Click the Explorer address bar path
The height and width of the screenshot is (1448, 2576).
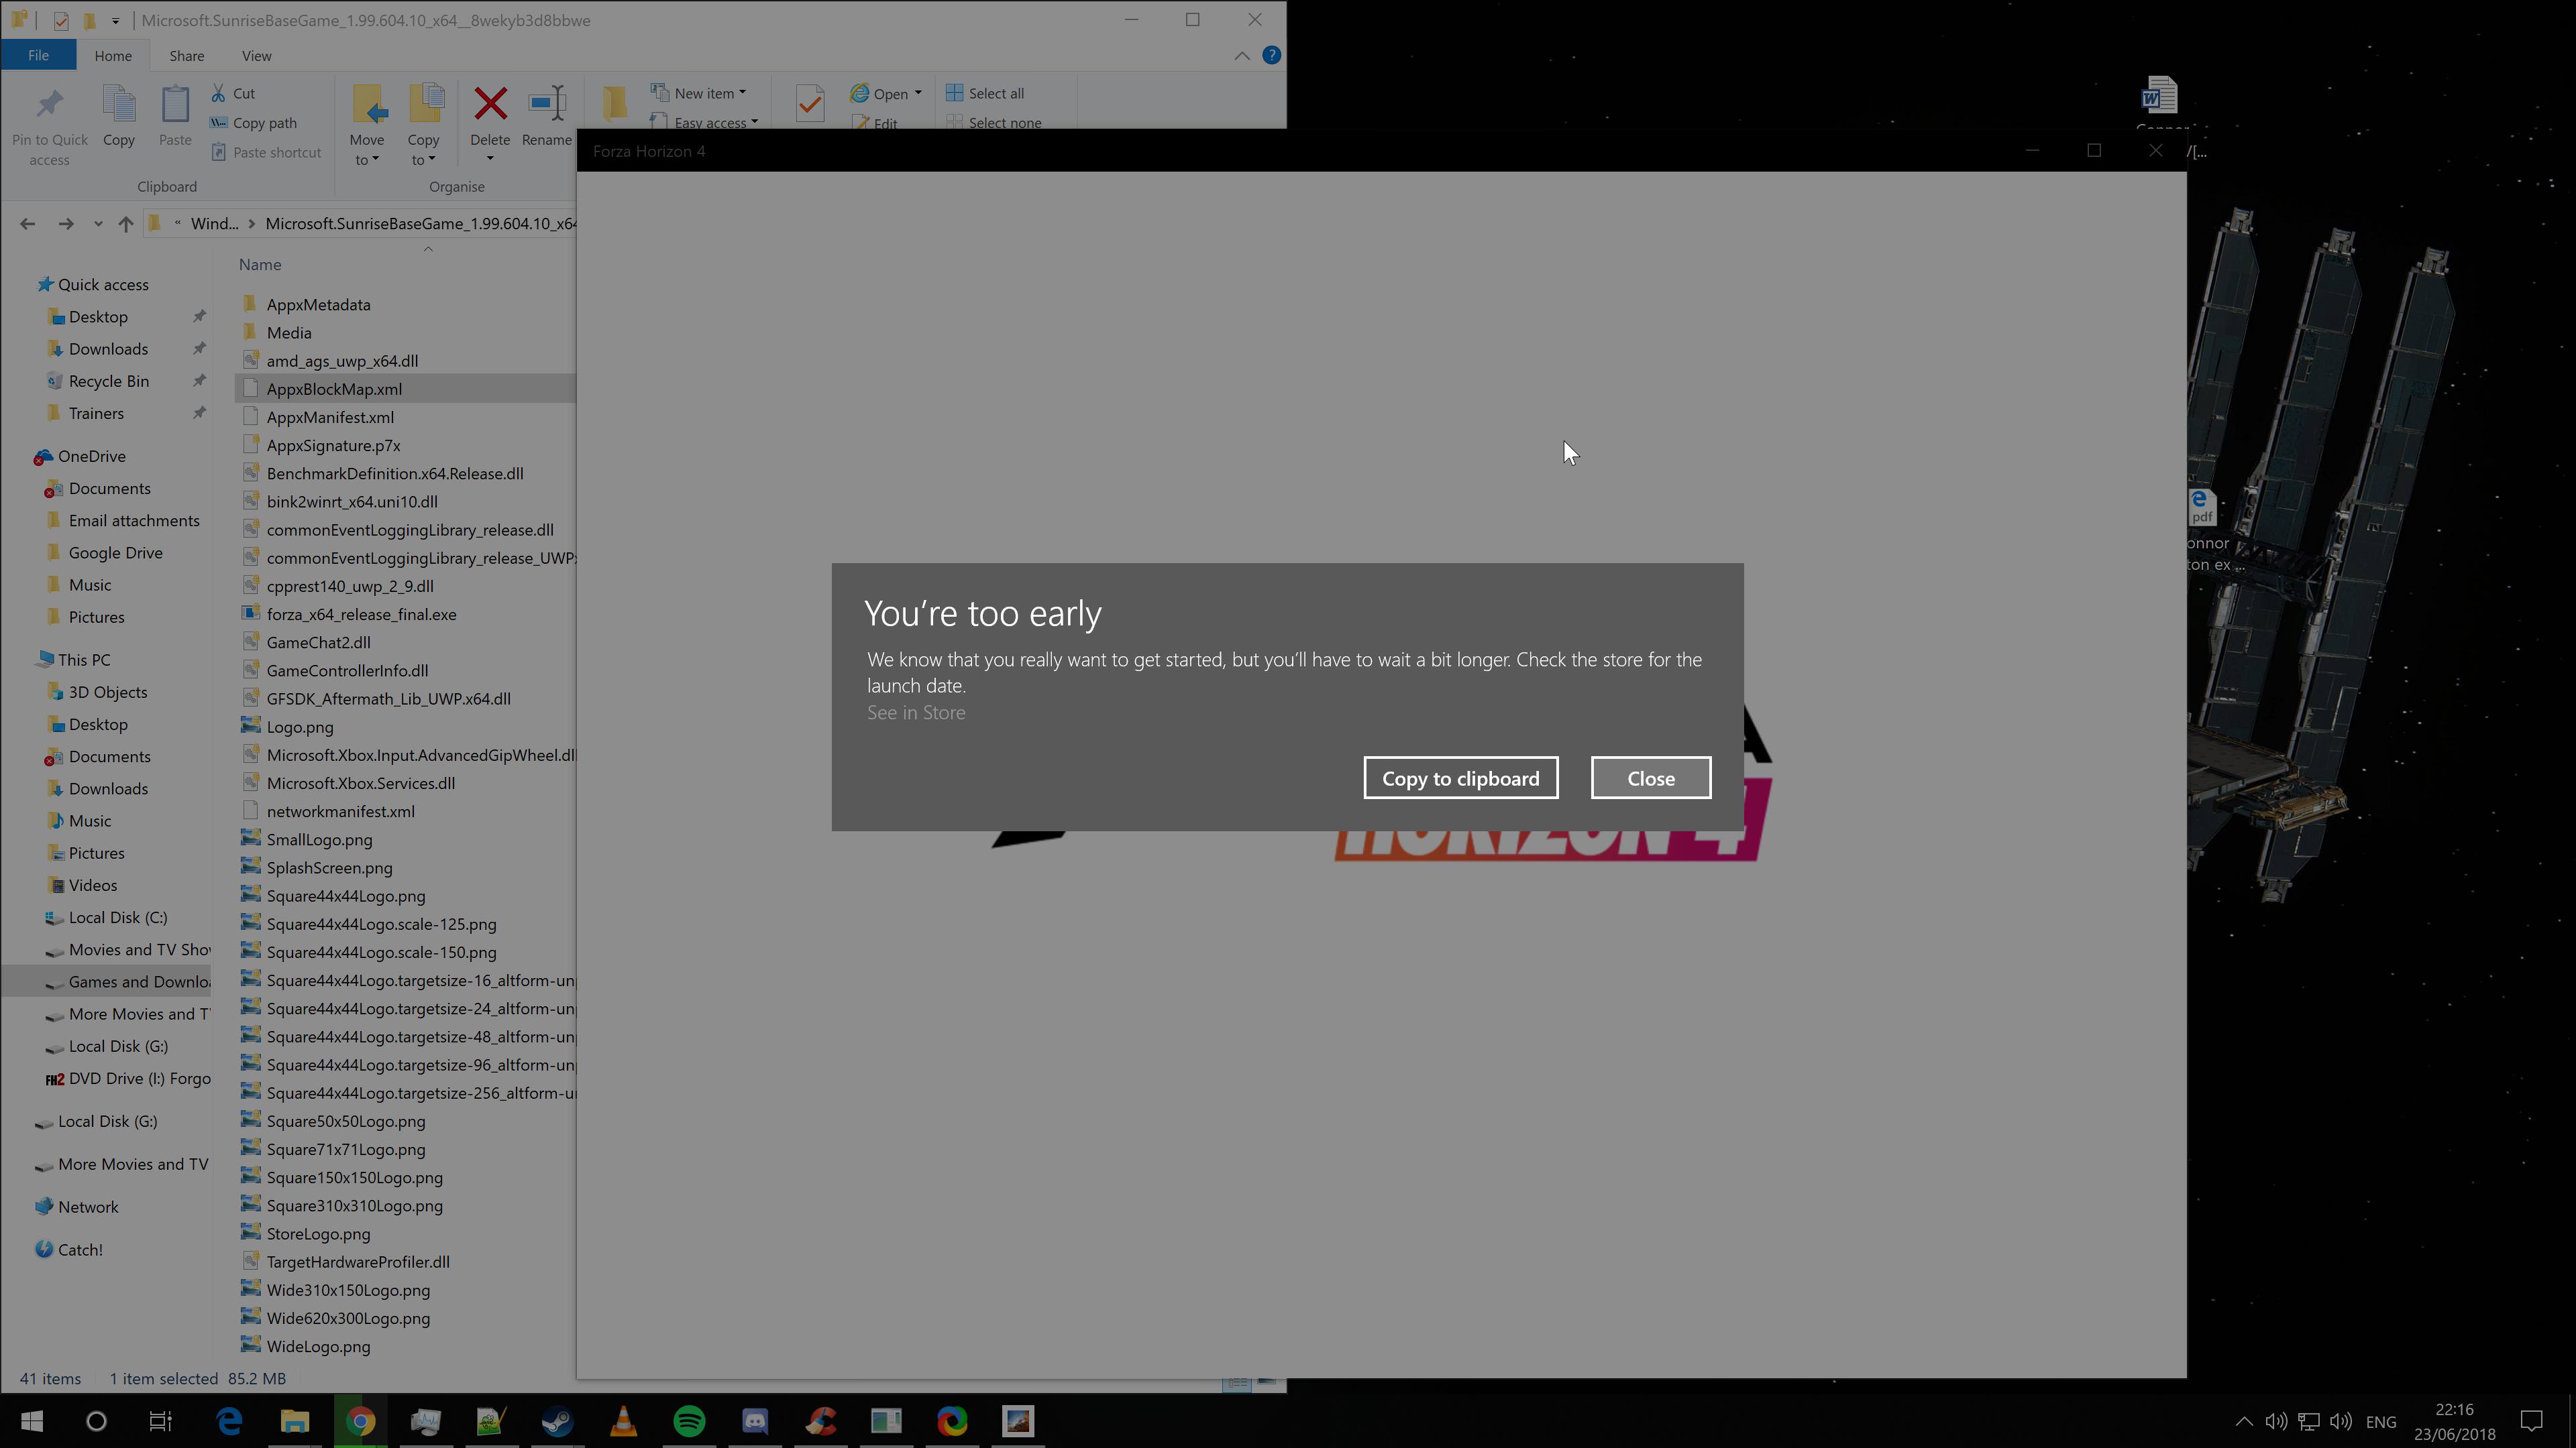click(x=362, y=224)
